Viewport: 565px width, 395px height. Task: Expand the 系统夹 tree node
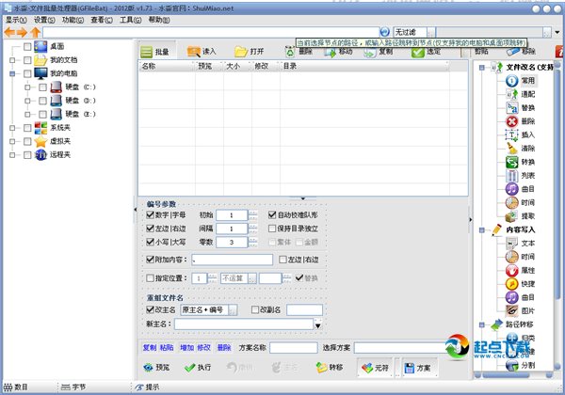point(12,128)
